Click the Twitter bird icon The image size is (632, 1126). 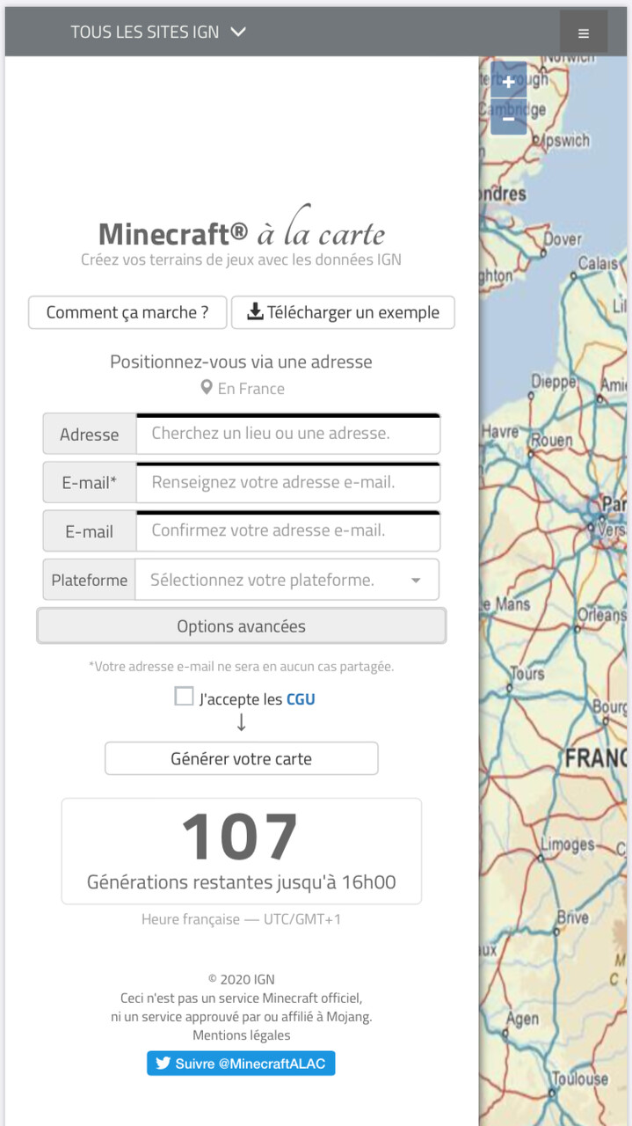tap(163, 1064)
